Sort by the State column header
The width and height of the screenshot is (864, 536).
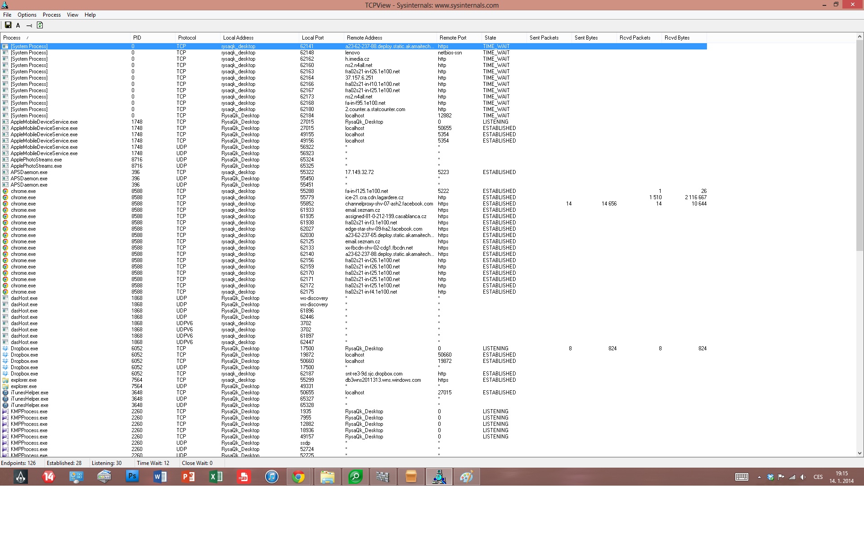point(490,38)
